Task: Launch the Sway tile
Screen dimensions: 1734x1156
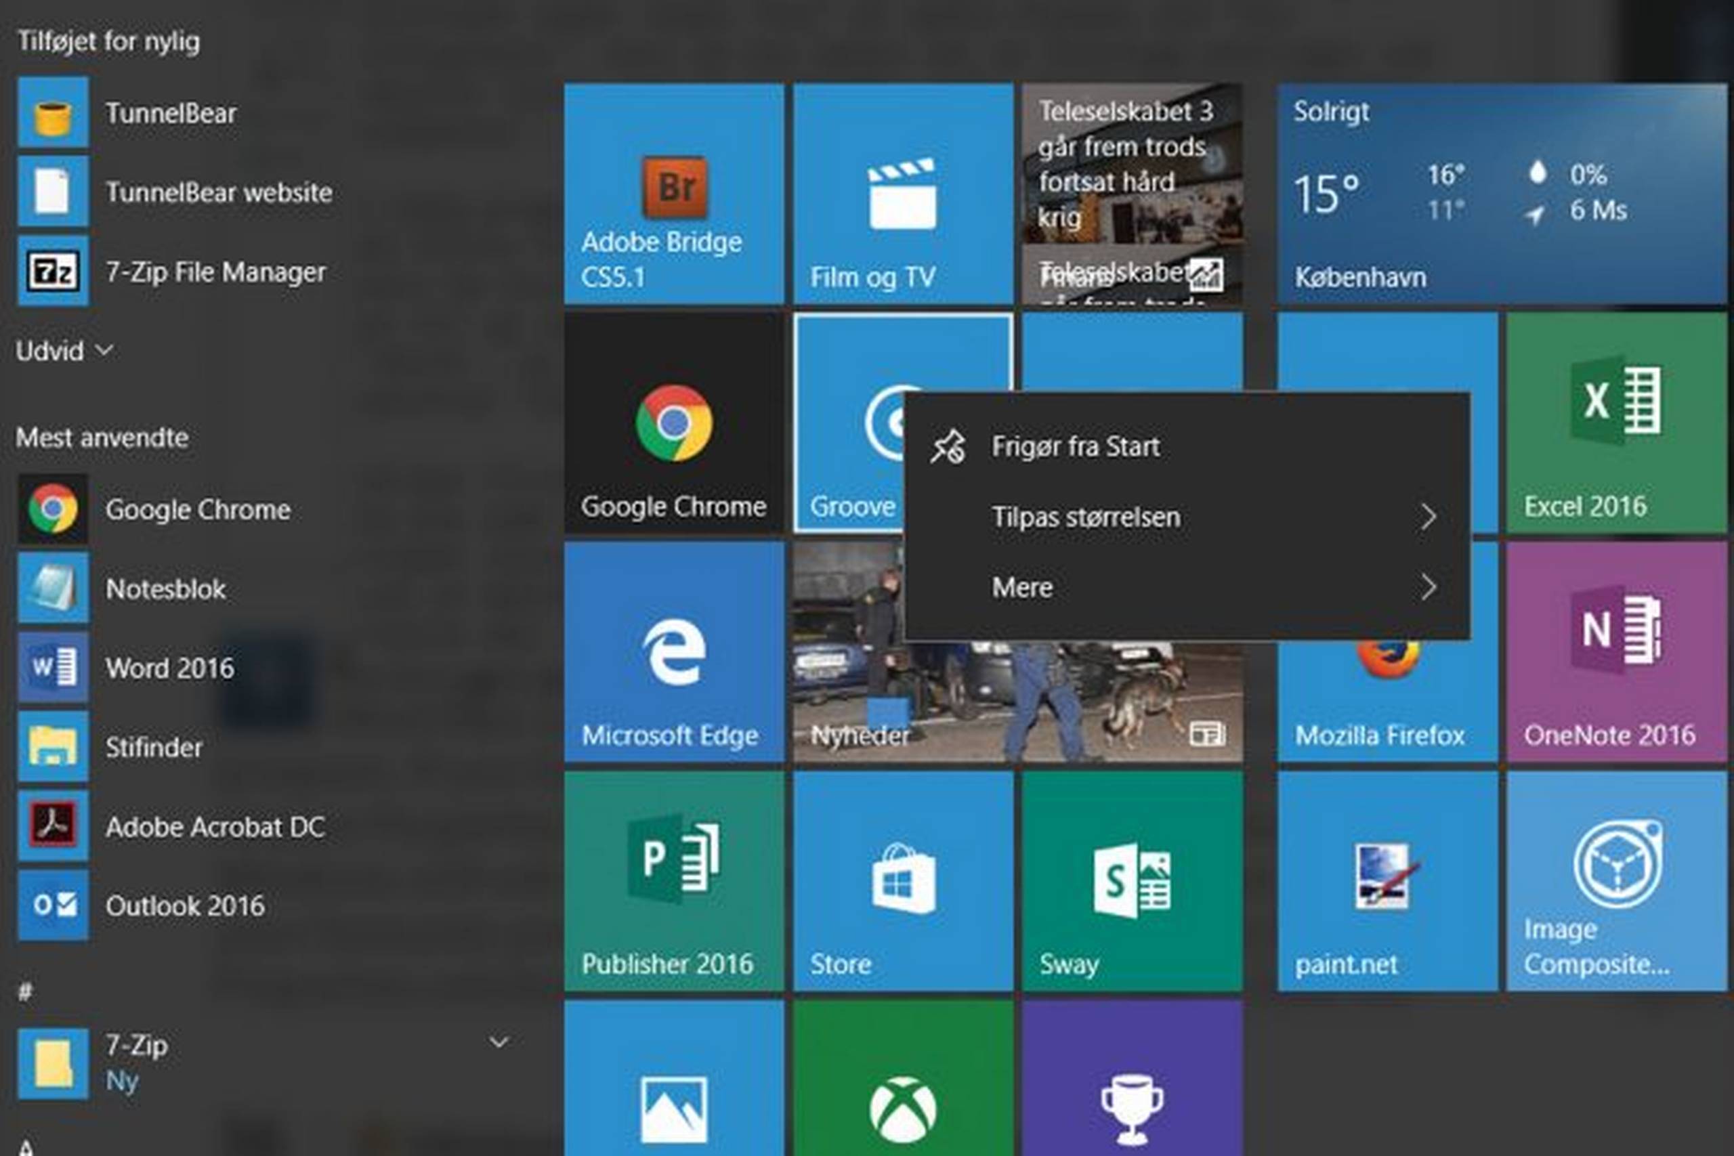Action: (1132, 881)
